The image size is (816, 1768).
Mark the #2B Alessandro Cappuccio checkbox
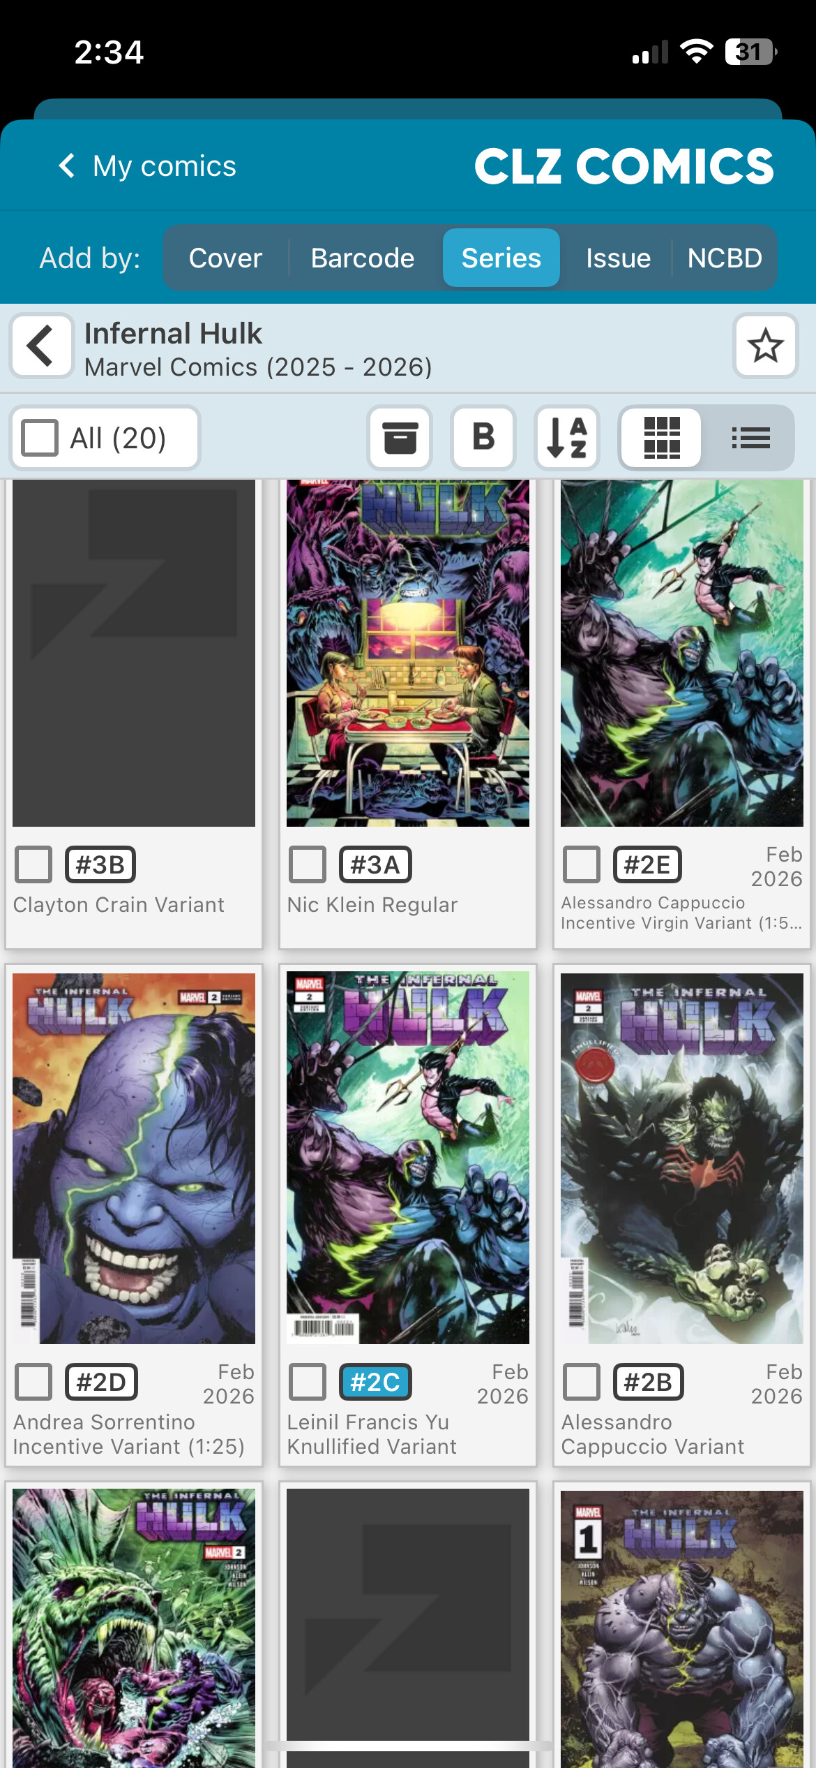(582, 1382)
